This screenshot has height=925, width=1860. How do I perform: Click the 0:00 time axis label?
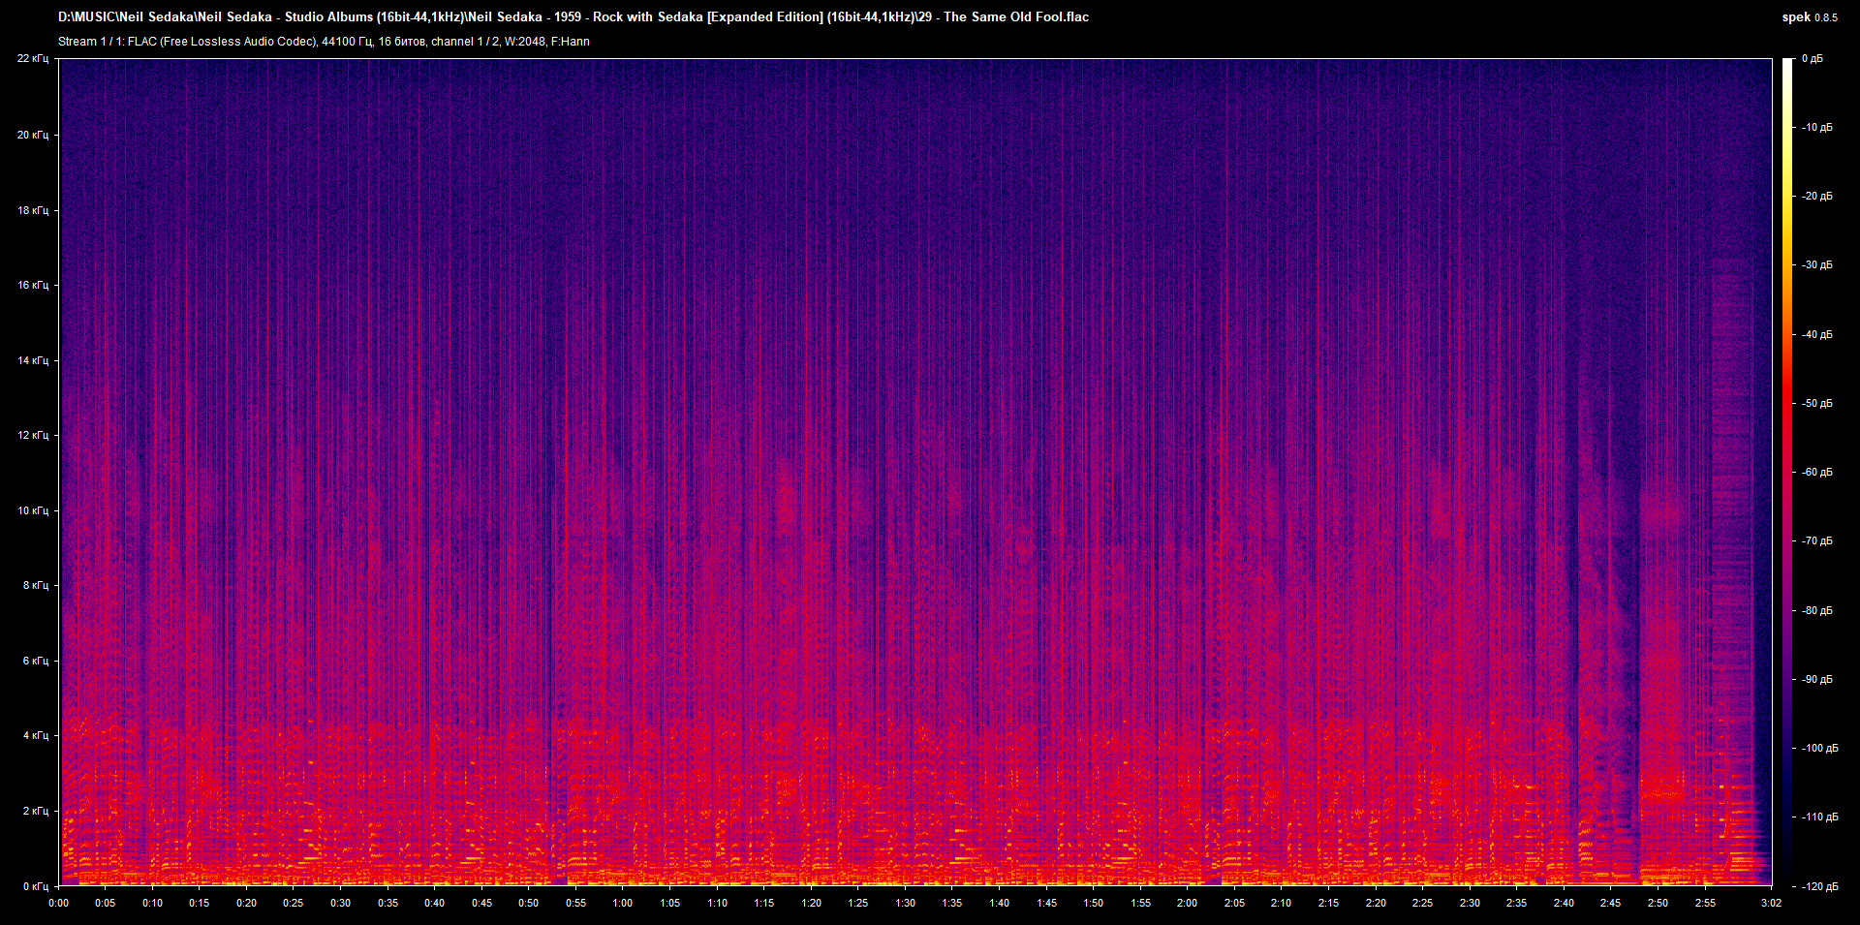(59, 903)
